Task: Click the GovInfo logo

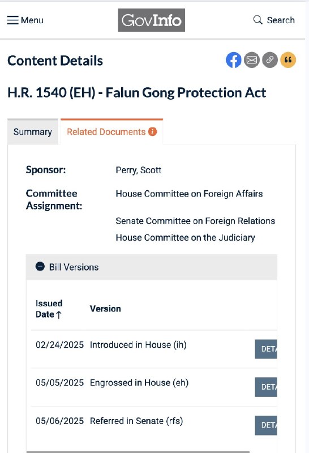Action: pyautogui.click(x=151, y=20)
